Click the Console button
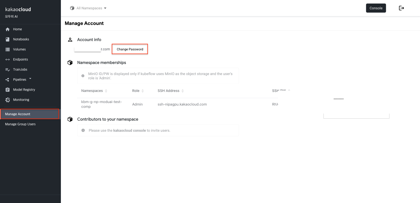The height and width of the screenshot is (203, 420). [376, 8]
